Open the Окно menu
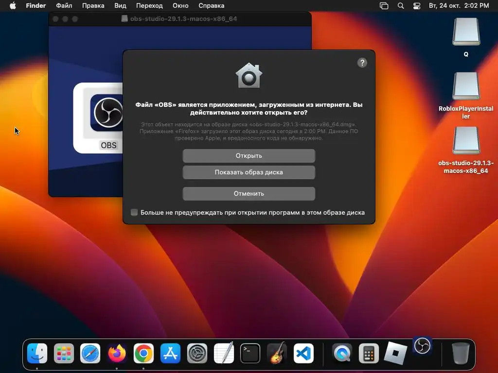Viewport: 498px width, 373px height. [x=181, y=6]
